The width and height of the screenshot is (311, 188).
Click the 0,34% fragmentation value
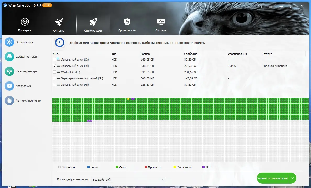click(232, 66)
